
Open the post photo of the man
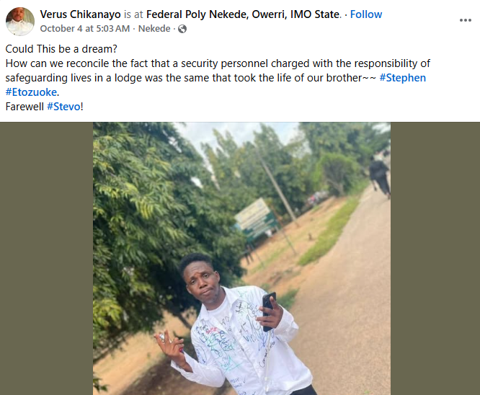(241, 258)
